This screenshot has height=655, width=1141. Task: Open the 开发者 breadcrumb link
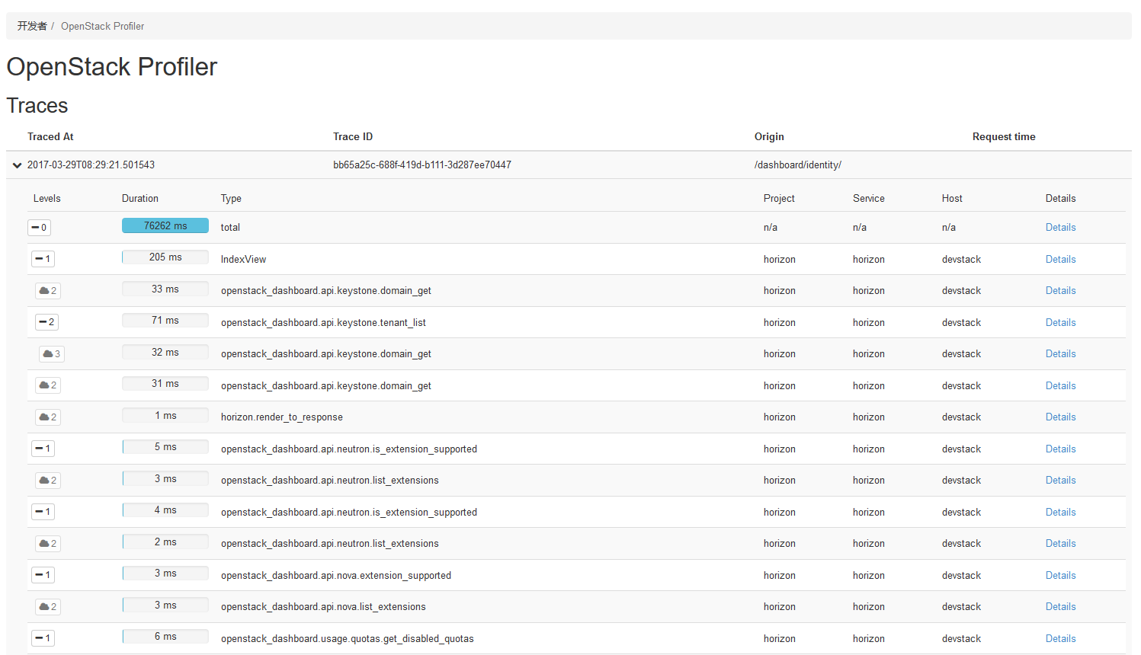tap(32, 26)
